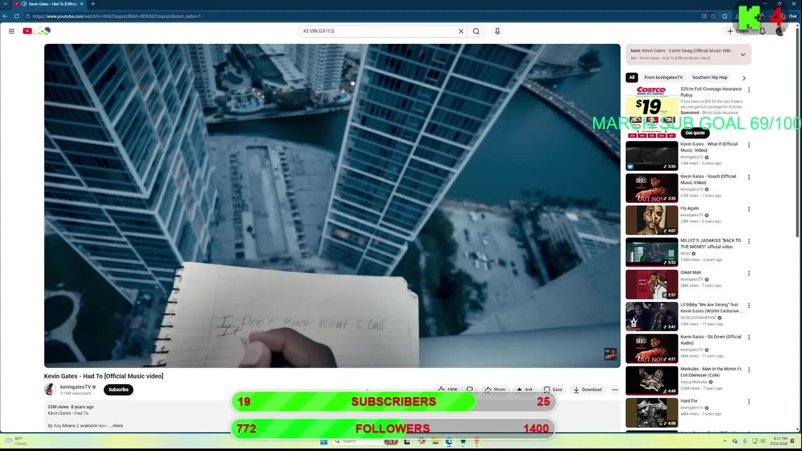Open the Great Man video thumbnail
This screenshot has height=451, width=802.
point(652,284)
